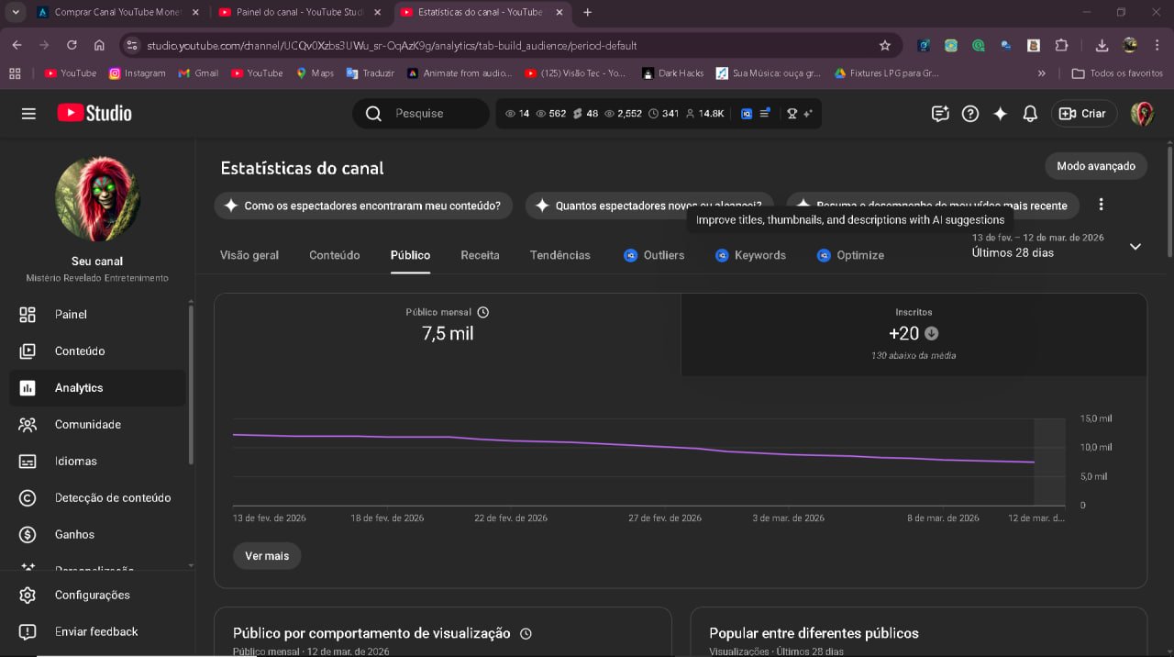
Task: Click the channel avatar in top right
Action: [x=1142, y=114]
